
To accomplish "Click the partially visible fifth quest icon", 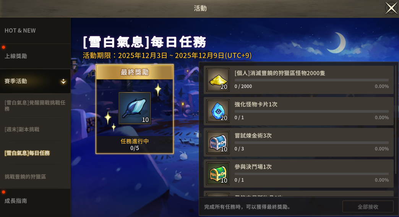I will pos(218,195).
